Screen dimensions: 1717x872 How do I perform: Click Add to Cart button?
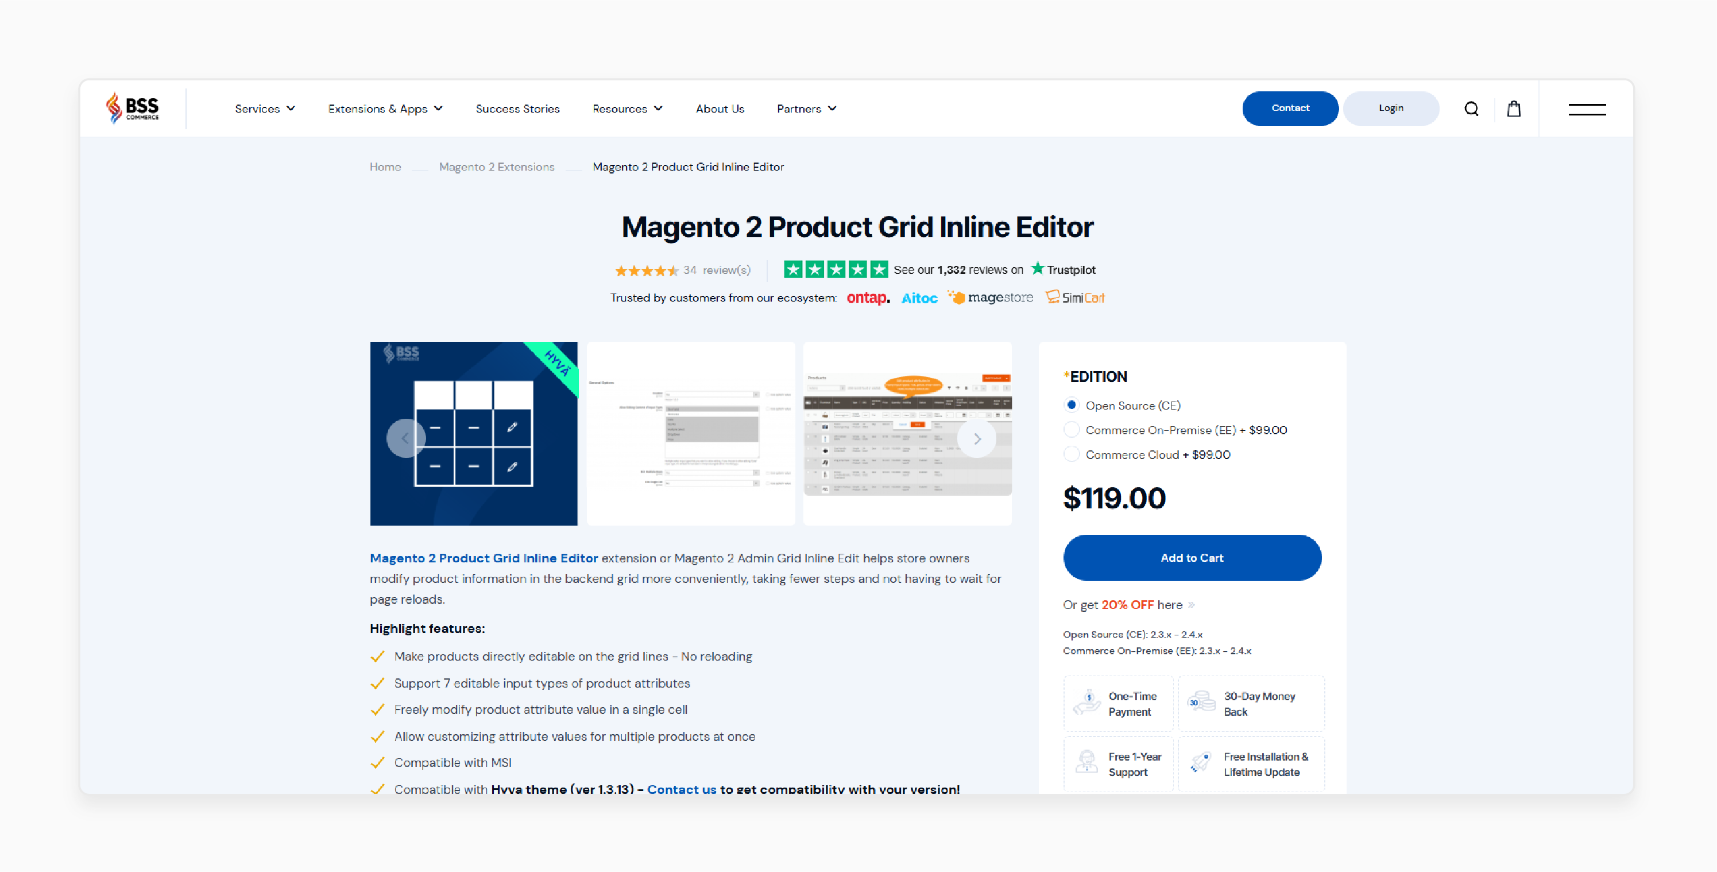tap(1192, 557)
